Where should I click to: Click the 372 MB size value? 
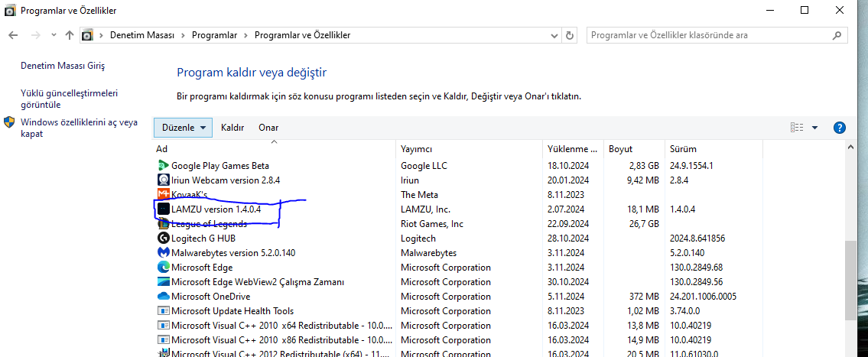pyautogui.click(x=645, y=296)
